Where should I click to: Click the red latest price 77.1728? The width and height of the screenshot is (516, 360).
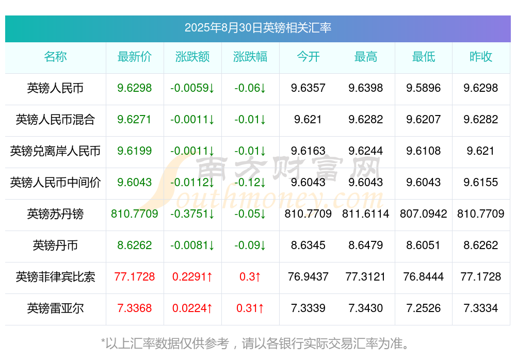click(x=134, y=276)
